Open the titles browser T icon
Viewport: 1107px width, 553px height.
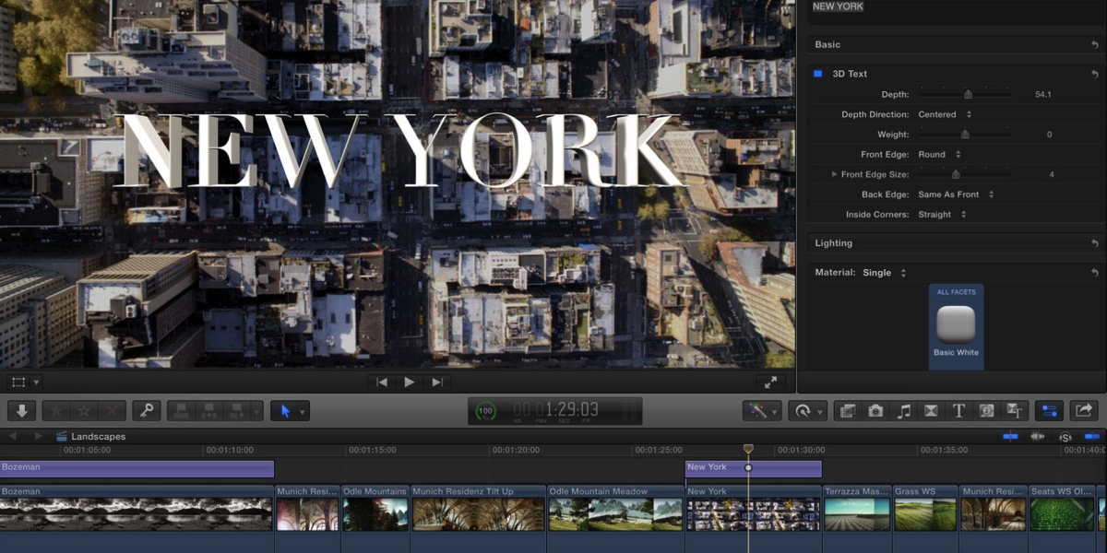pyautogui.click(x=958, y=411)
